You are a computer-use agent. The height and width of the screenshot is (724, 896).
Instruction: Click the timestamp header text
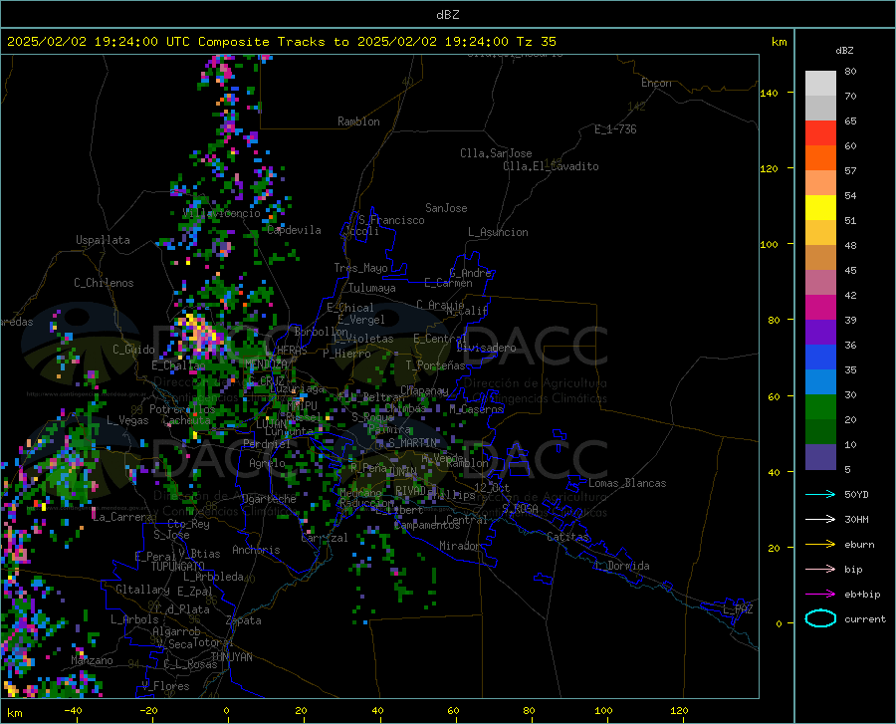click(281, 42)
